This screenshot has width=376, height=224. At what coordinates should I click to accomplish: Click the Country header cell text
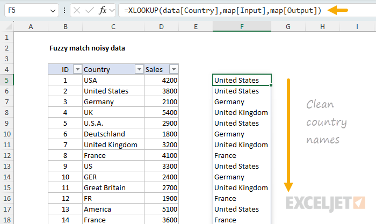pos(97,69)
